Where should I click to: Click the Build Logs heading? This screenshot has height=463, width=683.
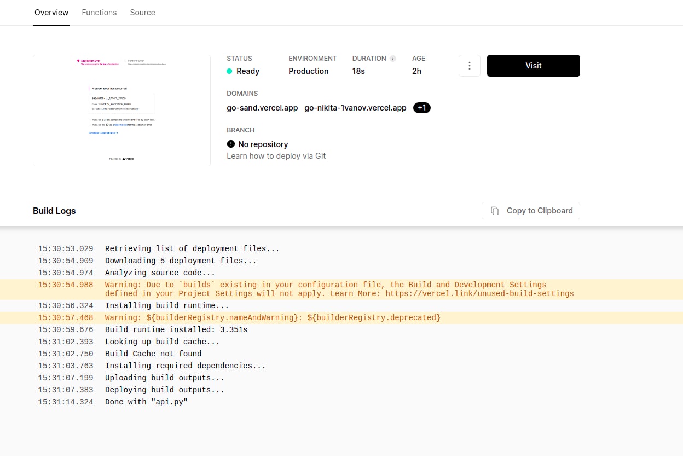[x=54, y=211]
